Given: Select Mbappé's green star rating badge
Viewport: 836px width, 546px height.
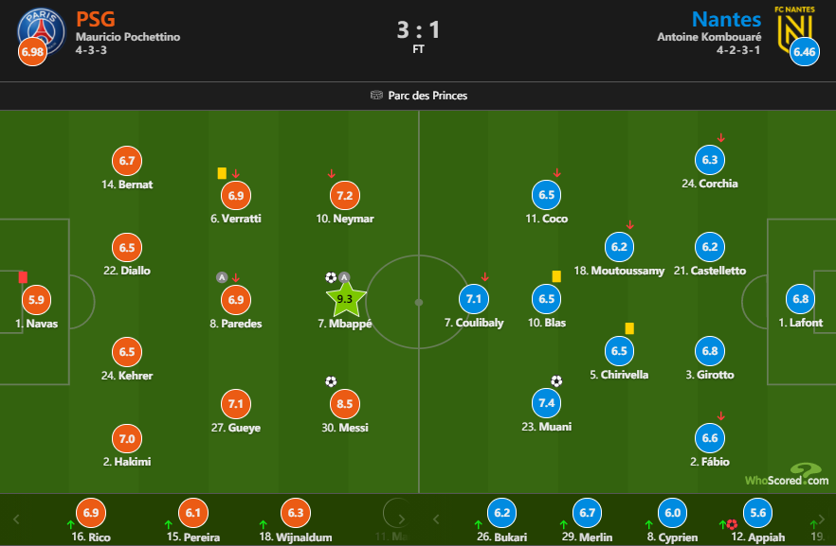Looking at the screenshot, I should coord(345,300).
